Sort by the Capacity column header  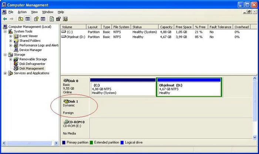pos(166,27)
